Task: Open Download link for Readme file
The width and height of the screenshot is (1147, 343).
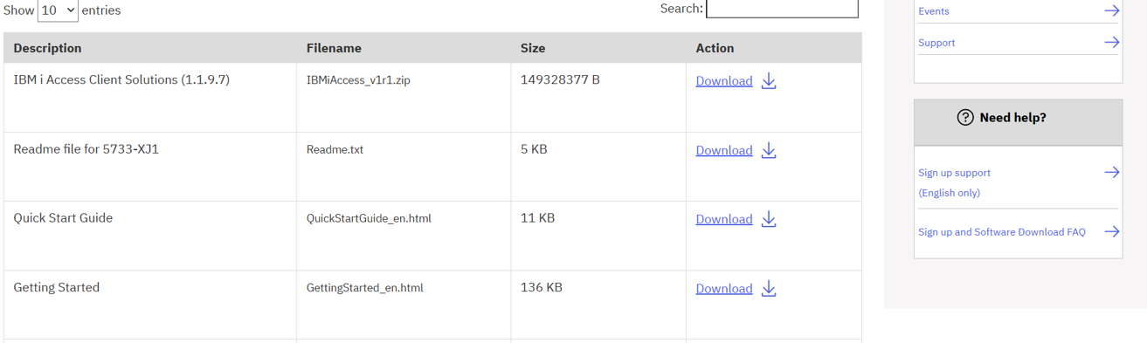Action: click(724, 150)
